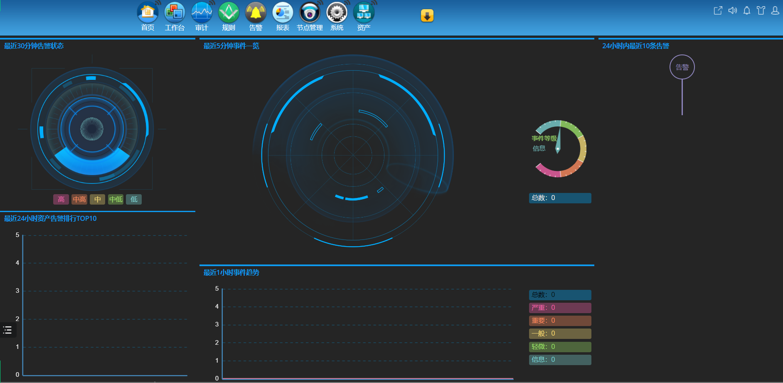This screenshot has height=383, width=783.
Task: Toggle the 中低 severity legend
Action: [x=116, y=200]
